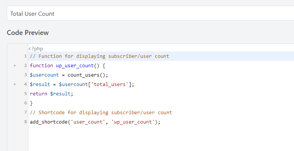Click the $usercount variable on line 3

pos(44,75)
